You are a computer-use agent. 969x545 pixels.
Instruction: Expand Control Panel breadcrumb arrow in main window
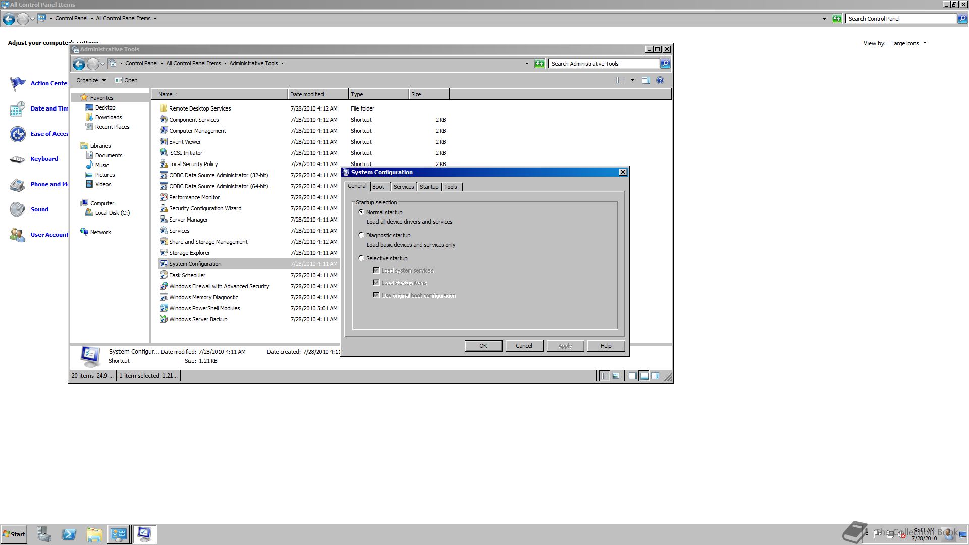coord(92,19)
